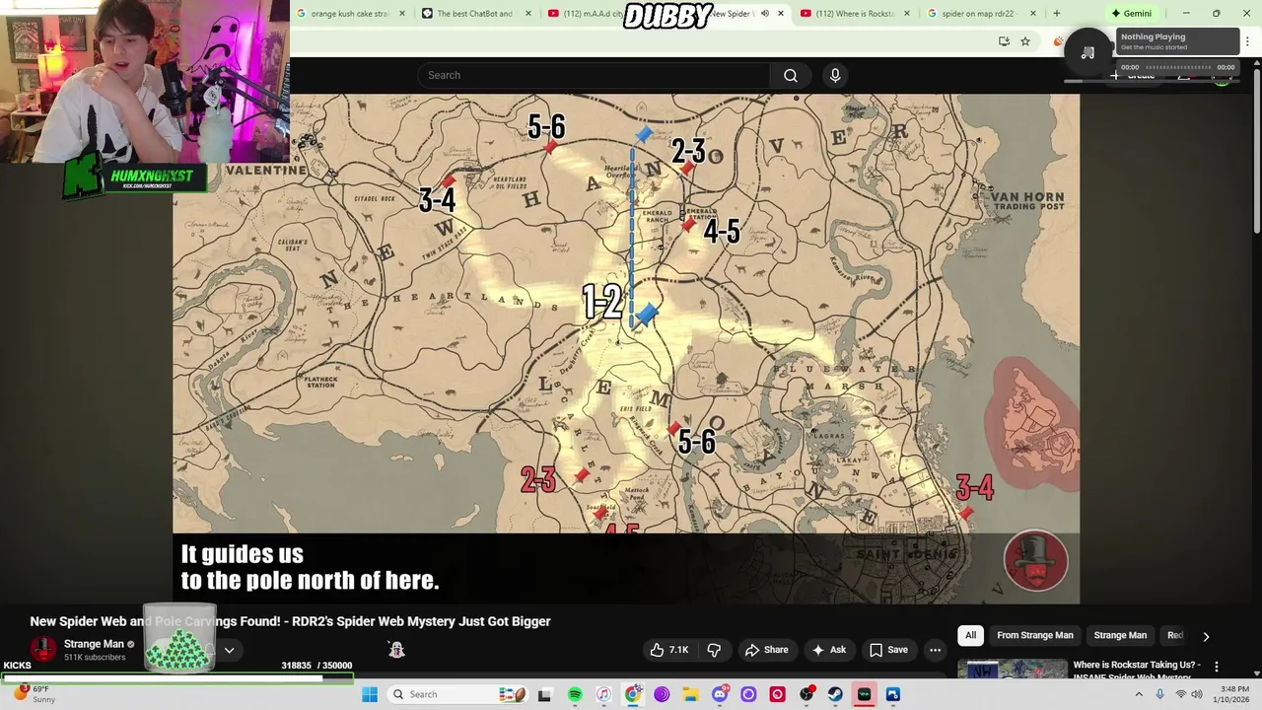Click the music note widget icon

point(1087,52)
